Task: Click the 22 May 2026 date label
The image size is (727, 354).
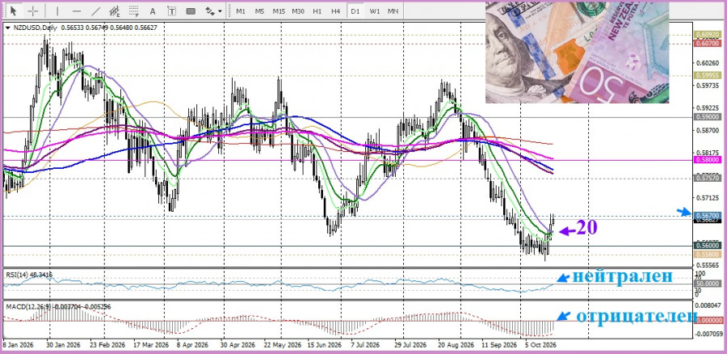Action: [x=283, y=346]
